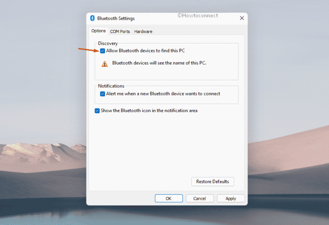Screen dimensions: 329x225
Task: Click the Notifications section label
Action: point(111,86)
